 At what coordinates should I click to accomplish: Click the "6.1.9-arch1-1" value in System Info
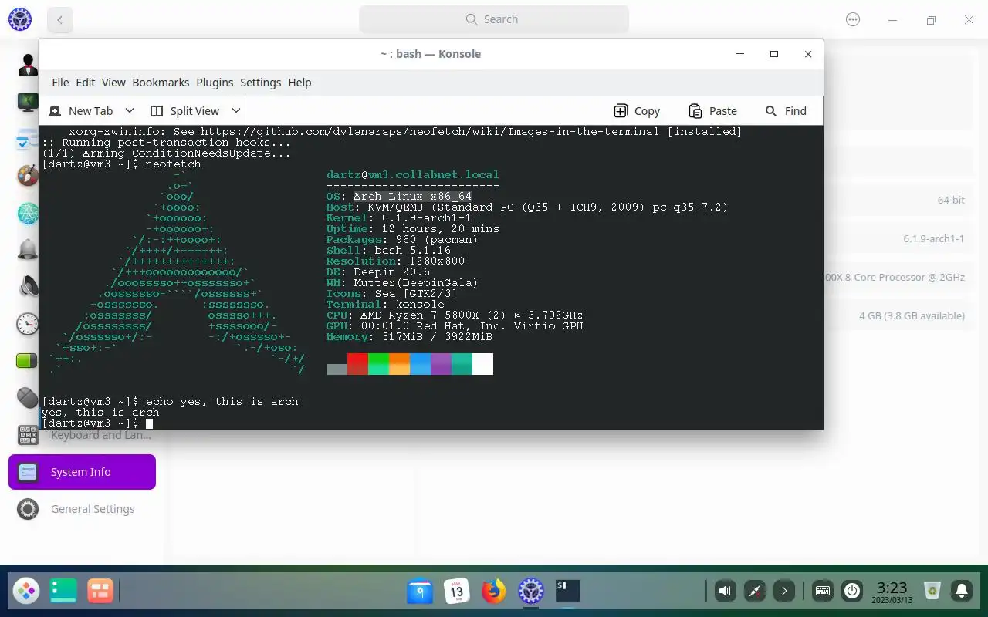click(933, 238)
